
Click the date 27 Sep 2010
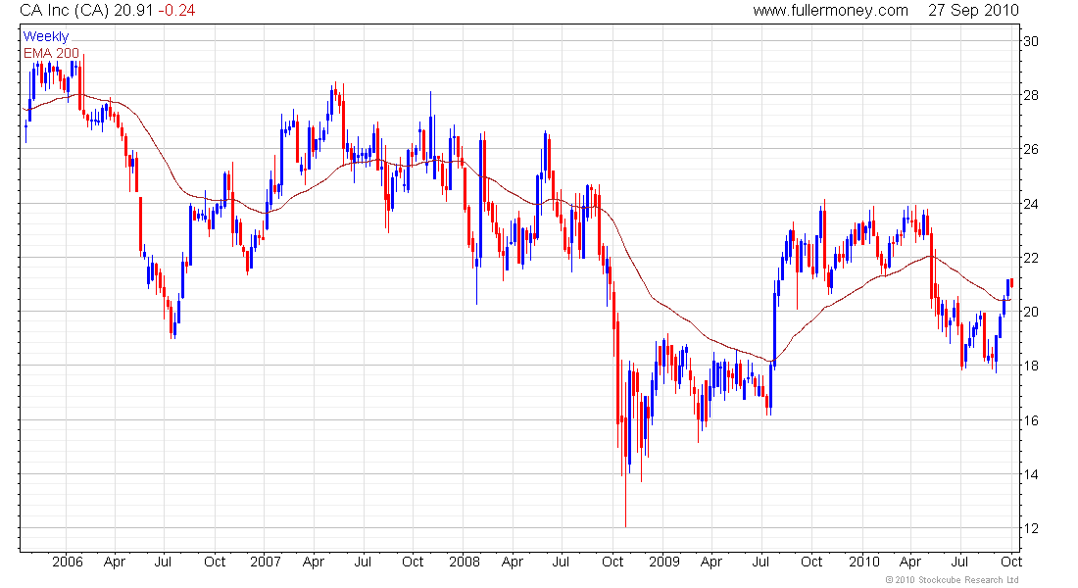[973, 11]
